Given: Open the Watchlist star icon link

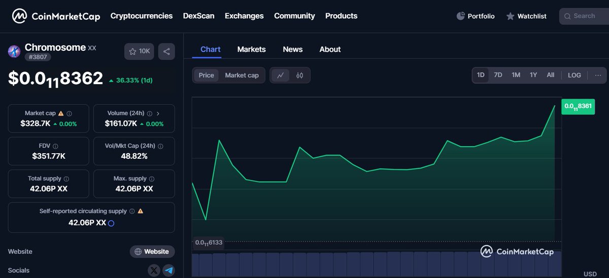Looking at the screenshot, I should coord(510,16).
